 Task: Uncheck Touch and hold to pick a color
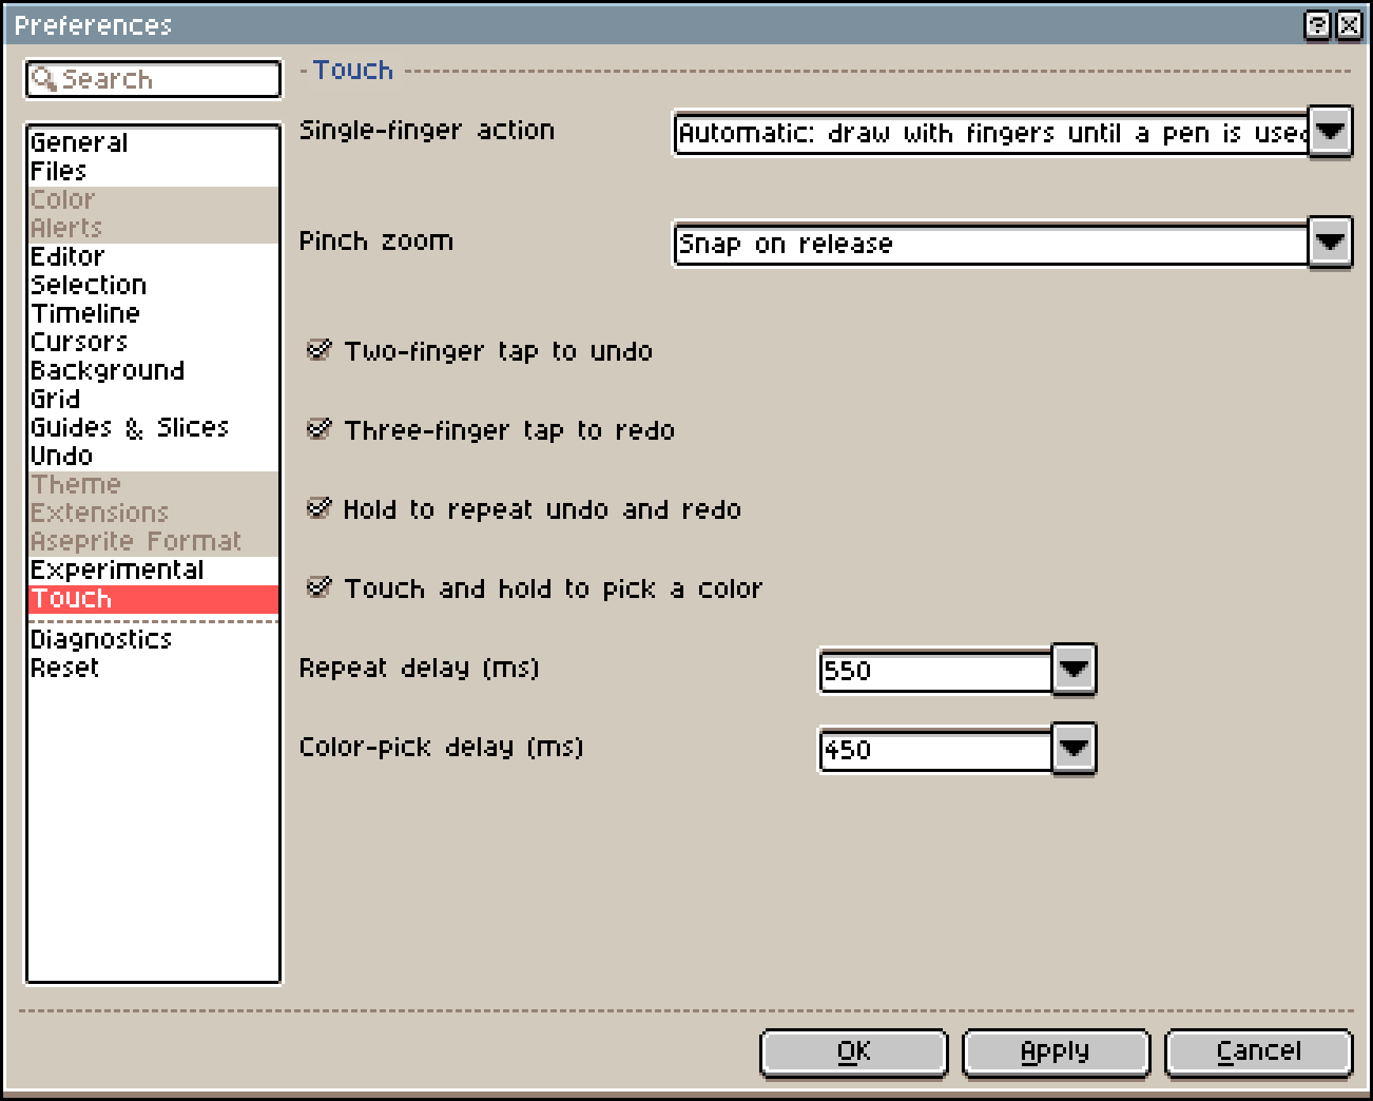pyautogui.click(x=535, y=588)
